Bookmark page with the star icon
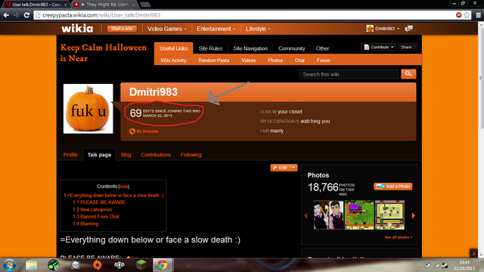Image resolution: width=484 pixels, height=272 pixels. tap(467, 15)
